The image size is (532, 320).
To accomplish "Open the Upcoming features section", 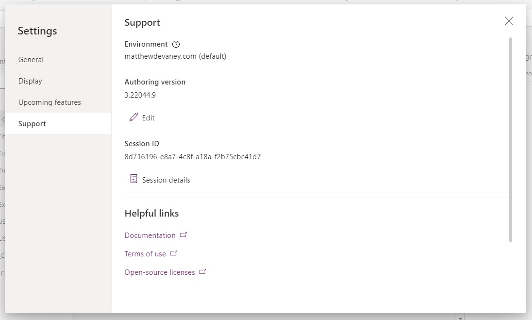I will (49, 102).
